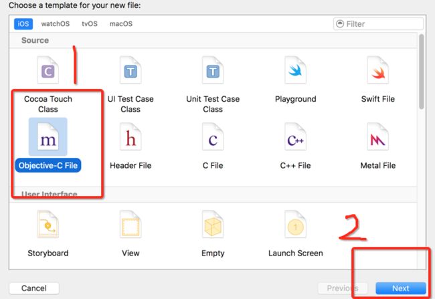Click the 'Playground' label
The width and height of the screenshot is (435, 299).
coord(295,99)
